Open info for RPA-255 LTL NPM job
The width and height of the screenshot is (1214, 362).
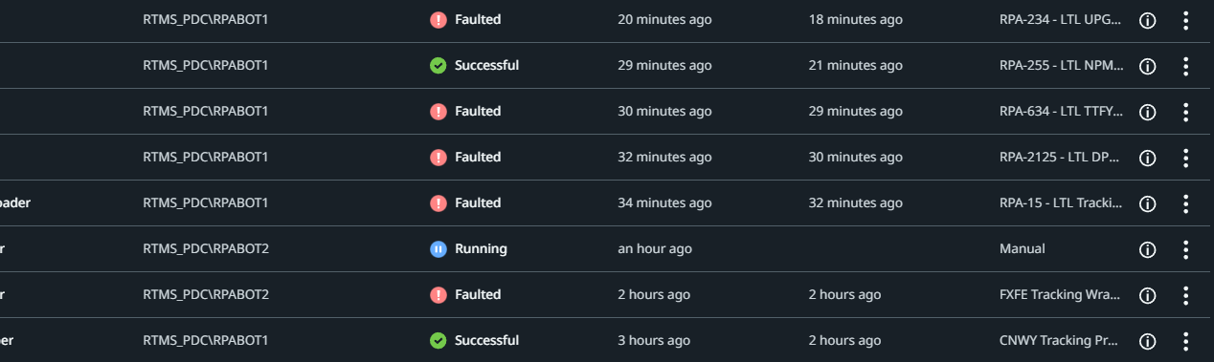click(x=1147, y=66)
